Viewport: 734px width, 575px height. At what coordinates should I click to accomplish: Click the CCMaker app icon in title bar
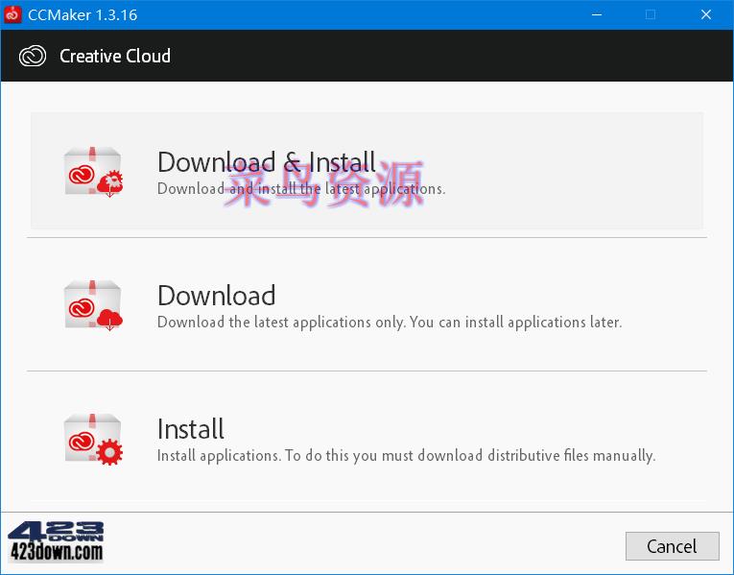pyautogui.click(x=12, y=14)
